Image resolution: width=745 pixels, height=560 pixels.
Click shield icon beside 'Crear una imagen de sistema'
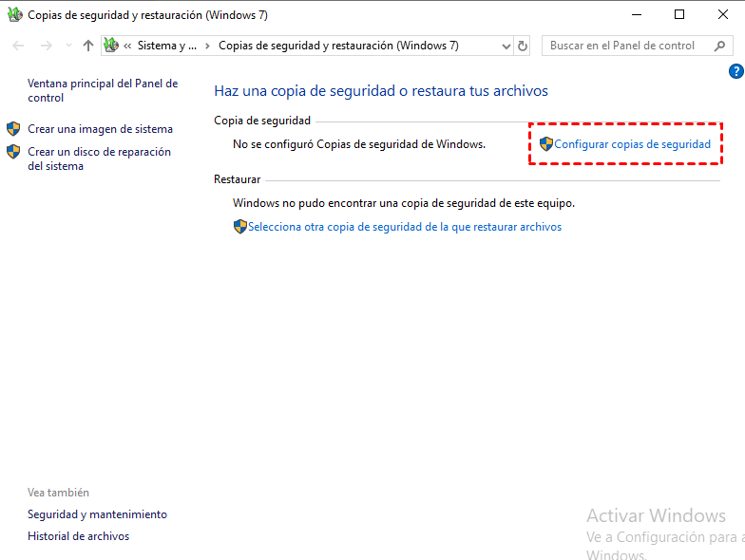pos(13,129)
